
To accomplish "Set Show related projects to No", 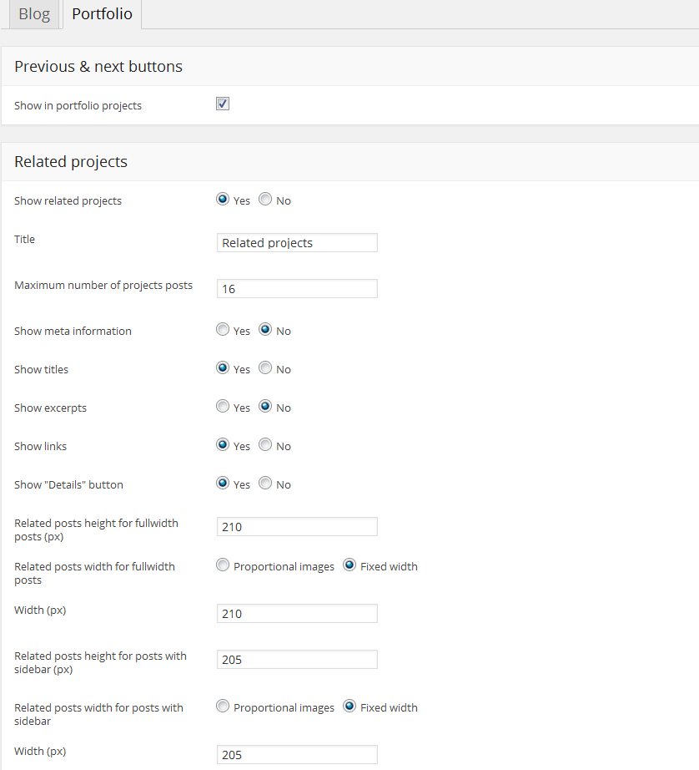I will [x=265, y=200].
